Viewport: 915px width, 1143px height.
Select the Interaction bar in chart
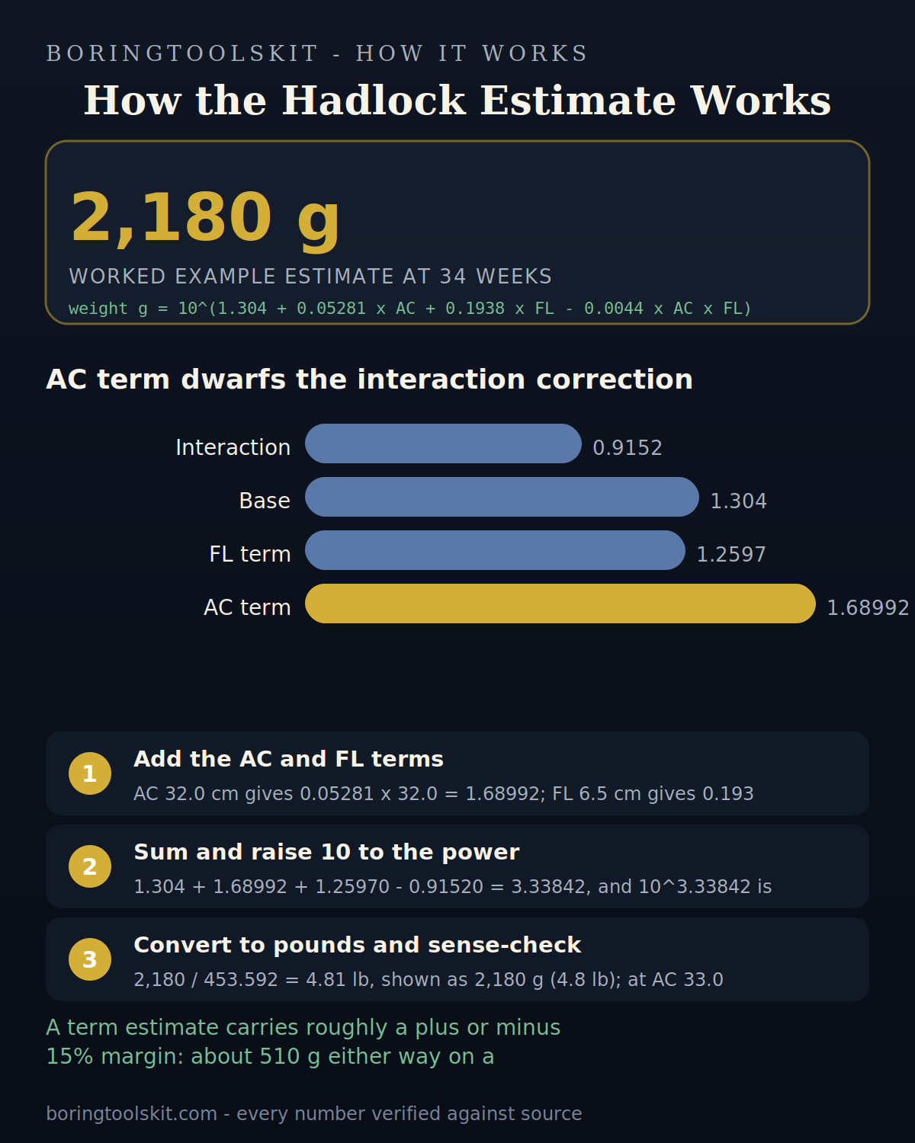pos(443,443)
